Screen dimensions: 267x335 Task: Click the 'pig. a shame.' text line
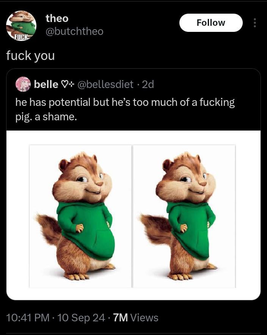pyautogui.click(x=46, y=117)
